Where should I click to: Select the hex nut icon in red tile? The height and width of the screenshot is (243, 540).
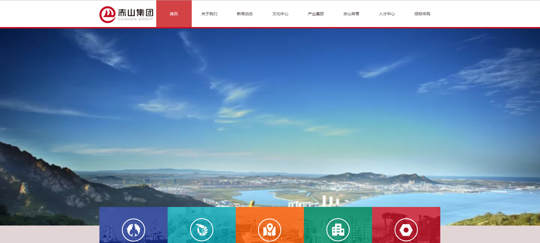point(406,230)
